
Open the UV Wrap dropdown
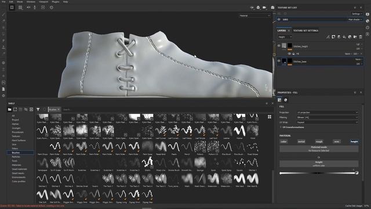point(327,122)
